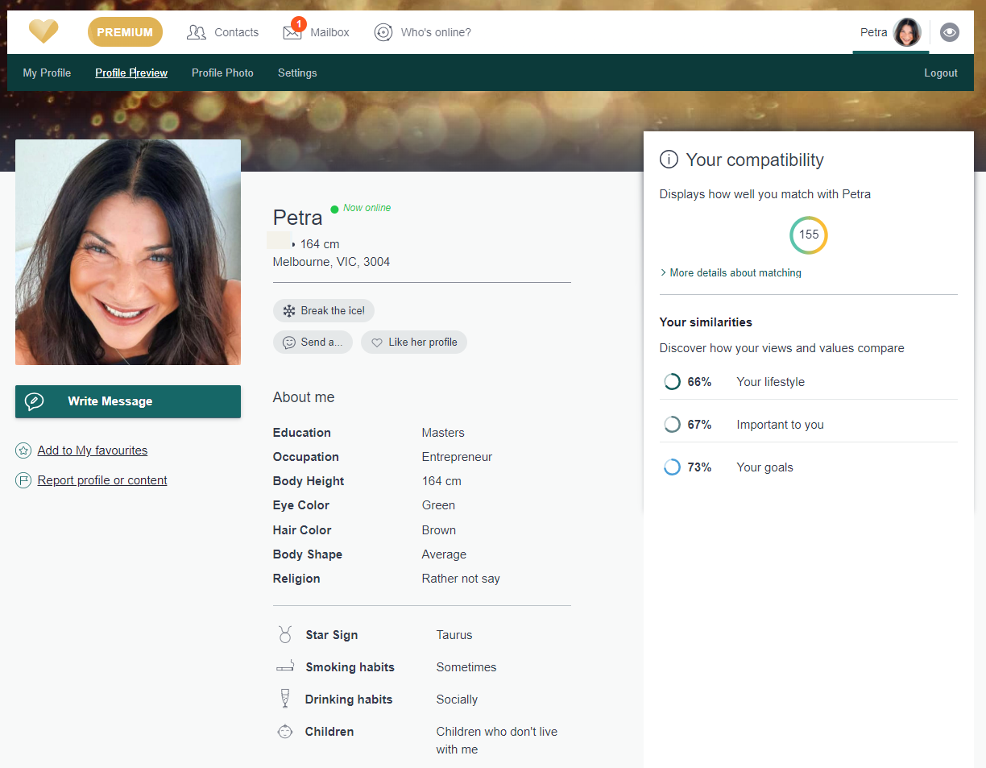
Task: Click the smiley icon on Send a... button
Action: coord(289,342)
